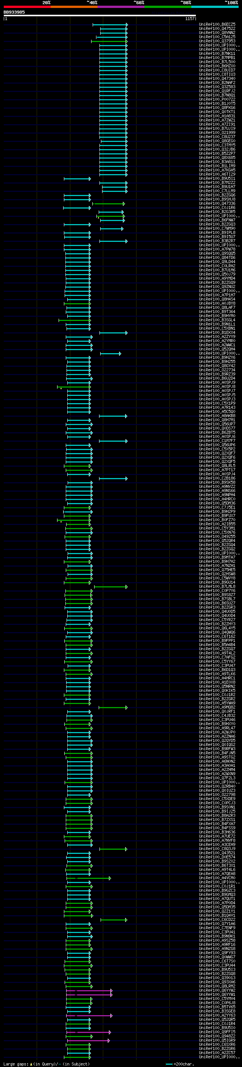The height and width of the screenshot is (1067, 242).
Task: Select hit UniRef100_B6ECZ5
Action: coord(217,25)
